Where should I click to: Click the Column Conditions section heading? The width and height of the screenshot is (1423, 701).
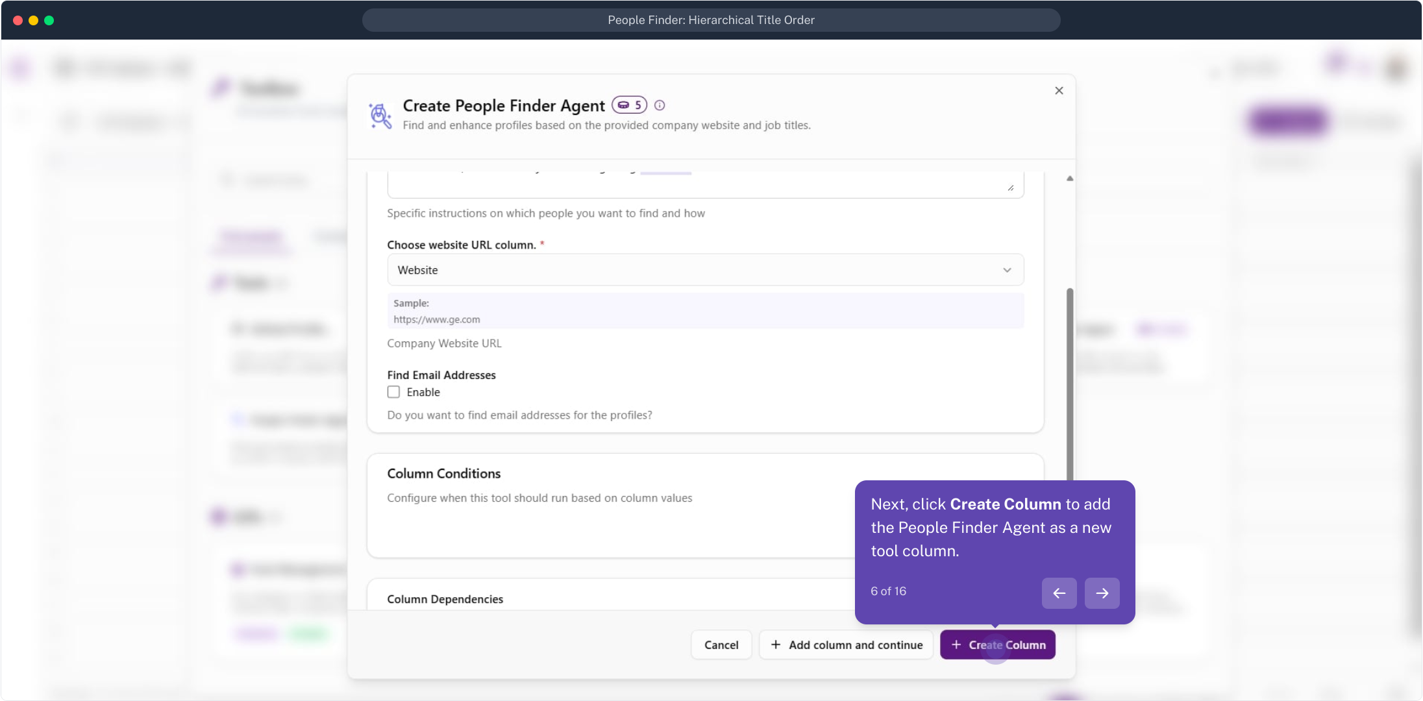coord(444,474)
